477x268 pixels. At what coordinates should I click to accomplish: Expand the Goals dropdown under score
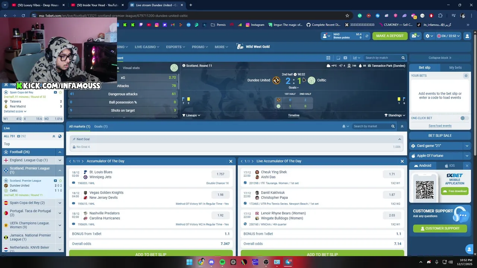click(294, 87)
